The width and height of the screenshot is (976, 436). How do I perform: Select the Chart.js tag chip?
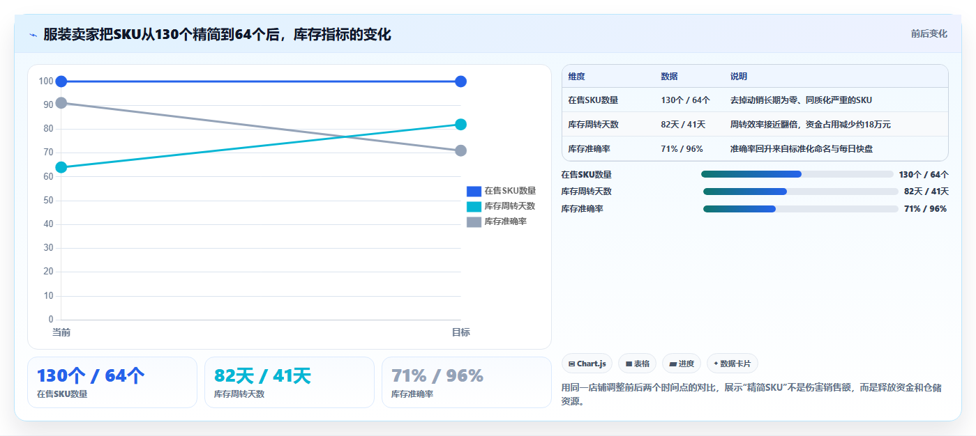587,364
